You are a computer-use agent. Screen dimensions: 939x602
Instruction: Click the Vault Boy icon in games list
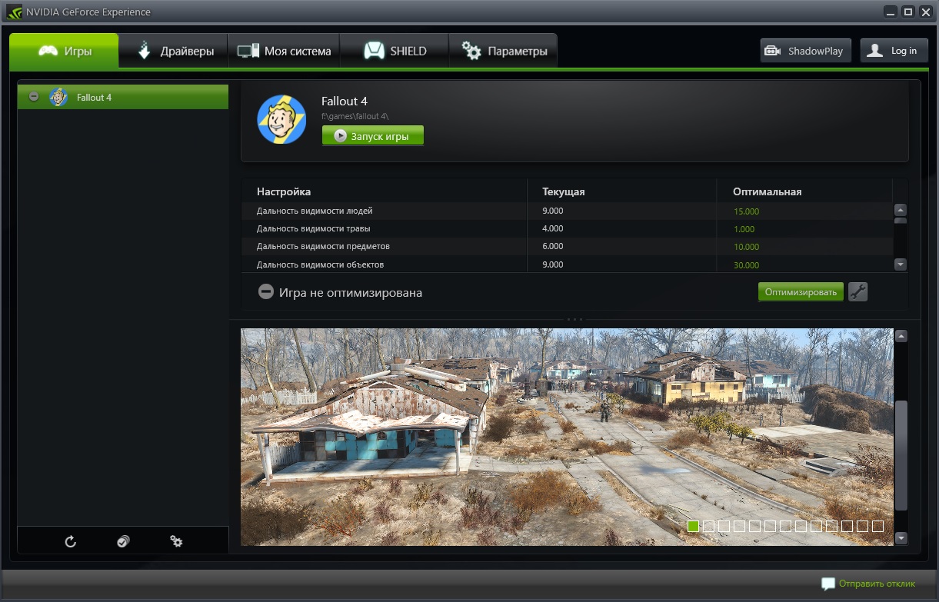(58, 97)
